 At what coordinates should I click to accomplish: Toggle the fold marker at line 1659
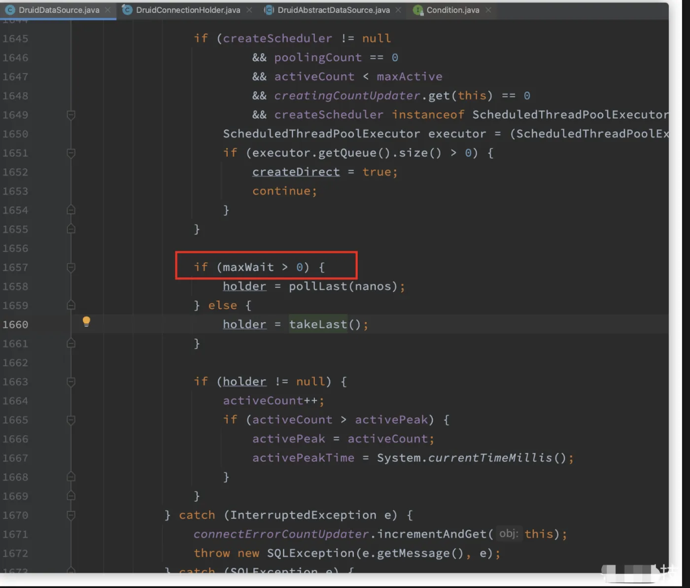pos(71,305)
